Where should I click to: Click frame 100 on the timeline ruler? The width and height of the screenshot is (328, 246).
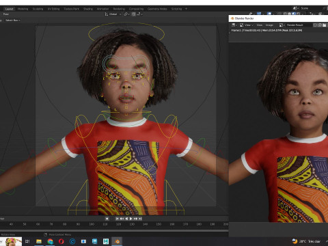click(x=92, y=224)
